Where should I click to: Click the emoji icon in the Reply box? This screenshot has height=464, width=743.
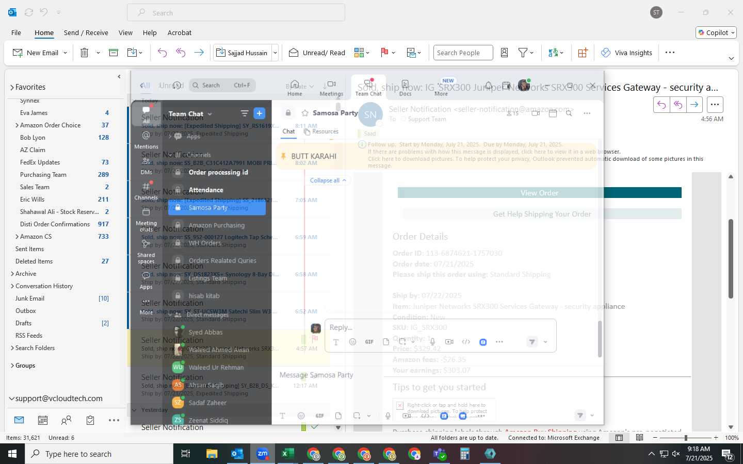(352, 342)
